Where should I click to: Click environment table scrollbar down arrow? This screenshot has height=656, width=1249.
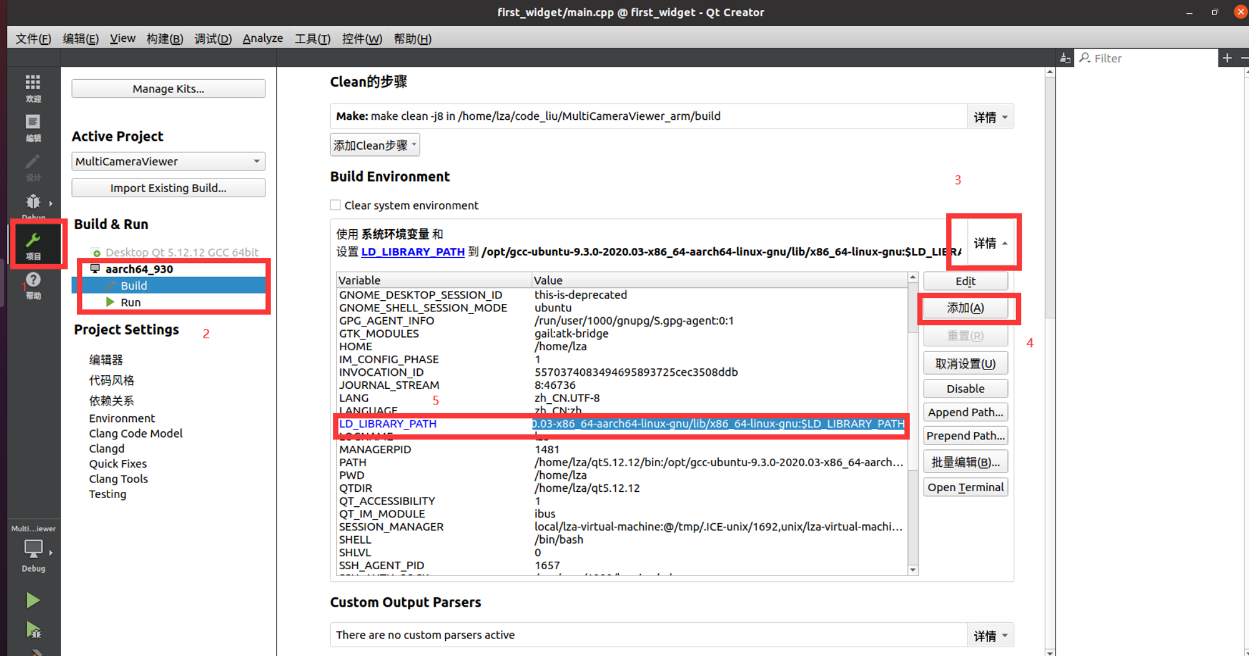[x=912, y=569]
